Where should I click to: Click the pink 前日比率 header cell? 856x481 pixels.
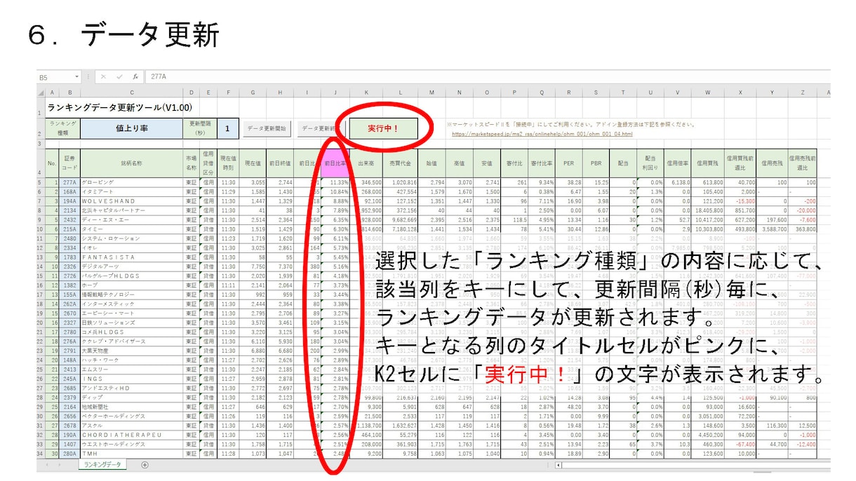click(x=335, y=162)
